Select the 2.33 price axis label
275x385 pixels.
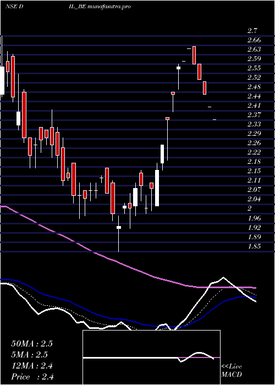(254, 124)
